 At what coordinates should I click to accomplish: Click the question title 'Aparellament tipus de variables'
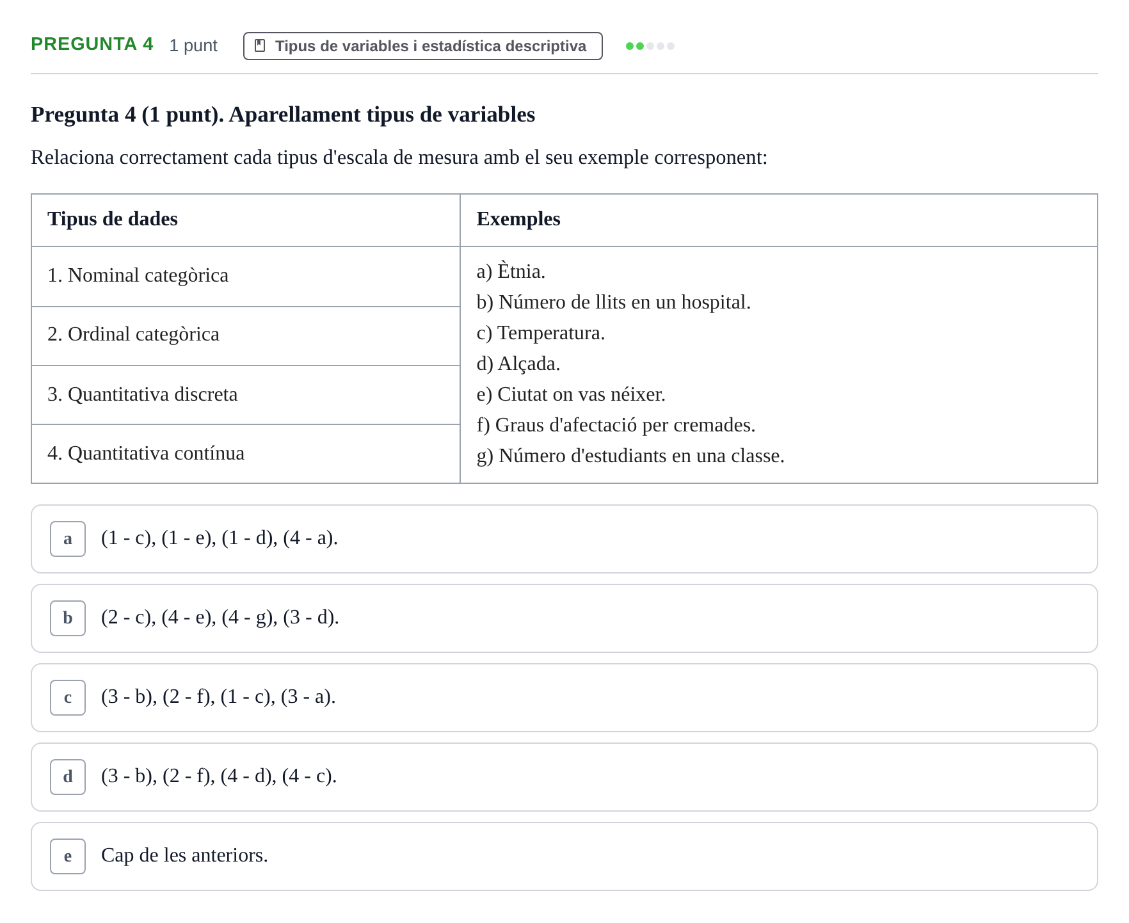click(382, 115)
